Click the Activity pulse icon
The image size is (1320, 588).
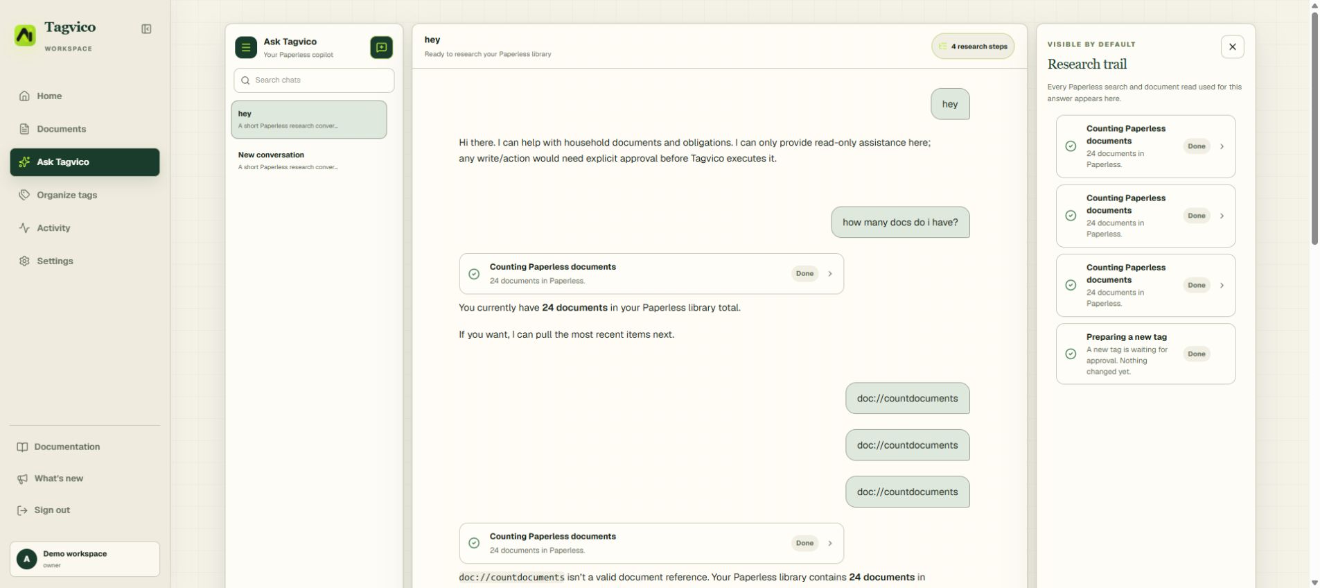click(24, 228)
